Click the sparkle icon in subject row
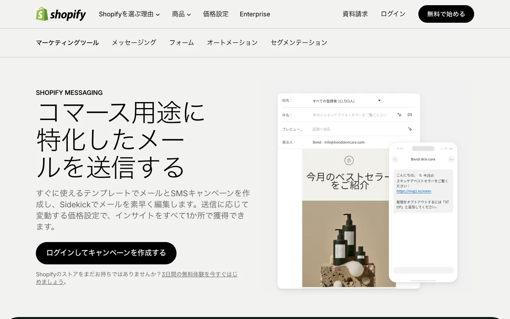Image resolution: width=510 pixels, height=319 pixels. pos(400,115)
